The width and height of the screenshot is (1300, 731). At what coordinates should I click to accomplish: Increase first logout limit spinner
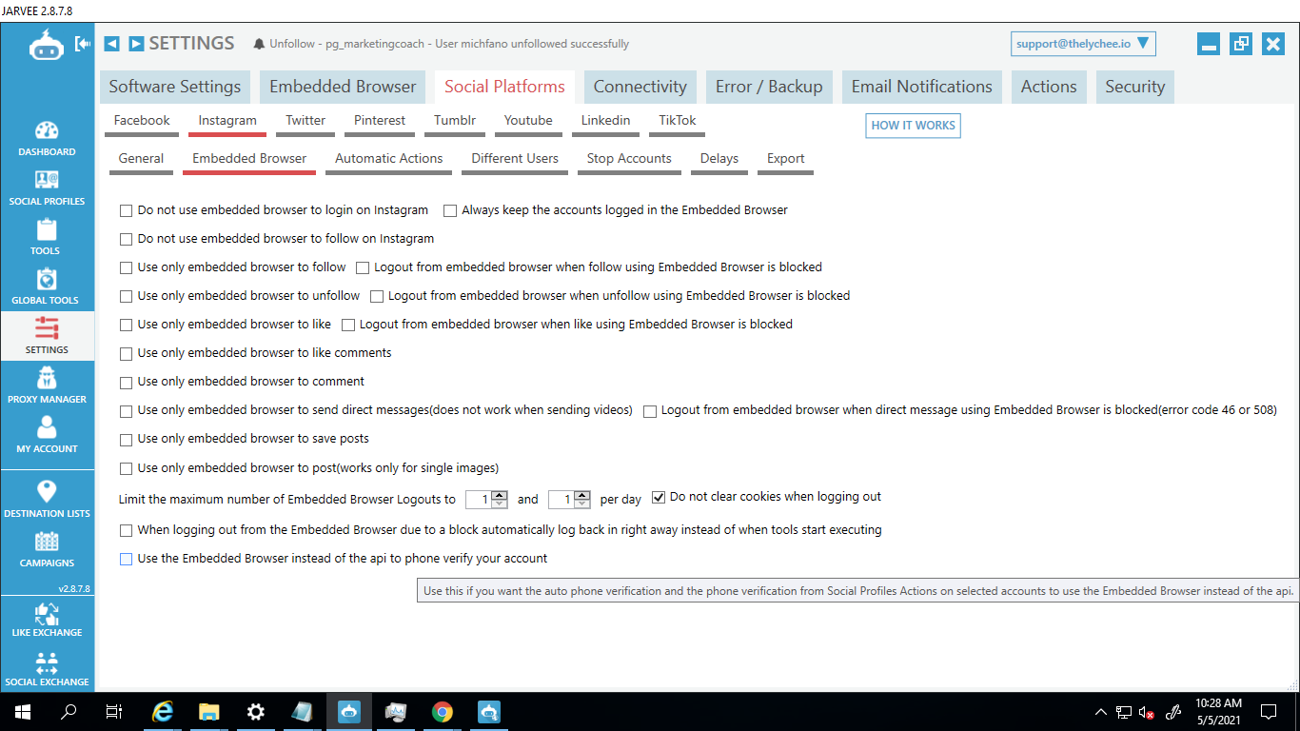[500, 494]
